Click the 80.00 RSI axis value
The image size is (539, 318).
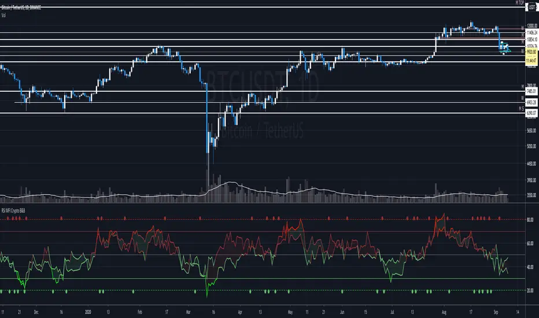click(x=530, y=219)
